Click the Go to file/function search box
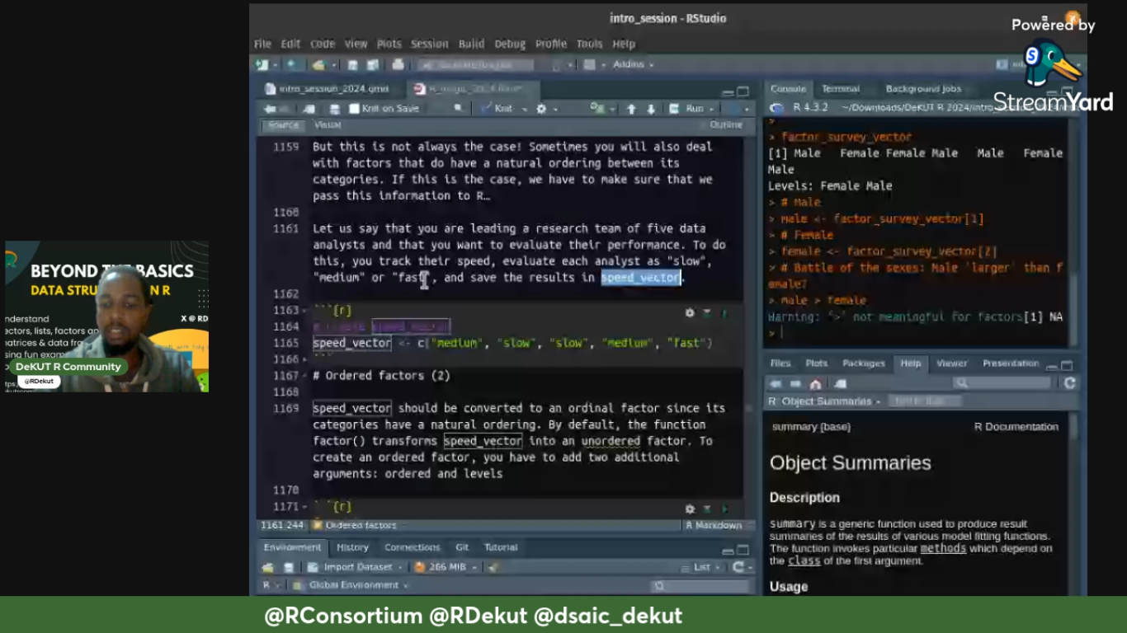This screenshot has width=1127, height=633. 475,64
